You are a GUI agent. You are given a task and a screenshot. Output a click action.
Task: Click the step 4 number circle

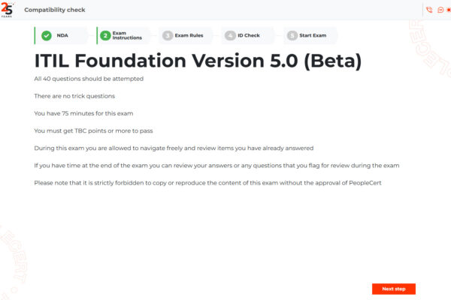[x=229, y=35]
